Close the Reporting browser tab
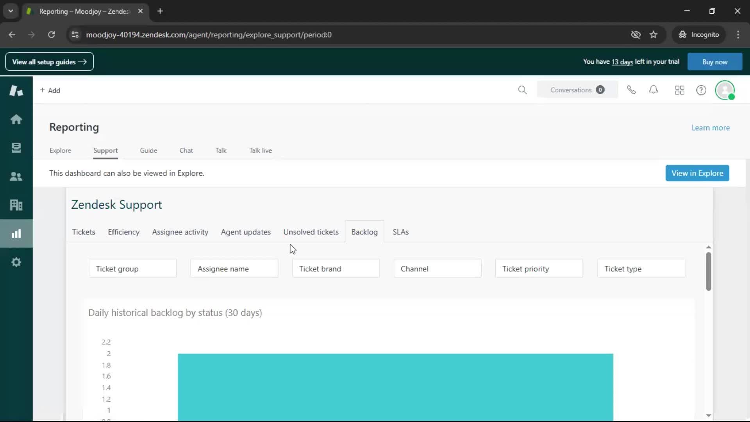 pyautogui.click(x=140, y=11)
